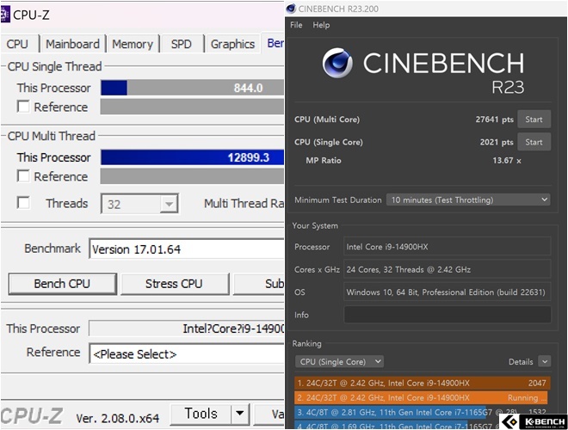The width and height of the screenshot is (568, 430).
Task: Enable Reference under CPU Multi Thread
Action: 23,177
